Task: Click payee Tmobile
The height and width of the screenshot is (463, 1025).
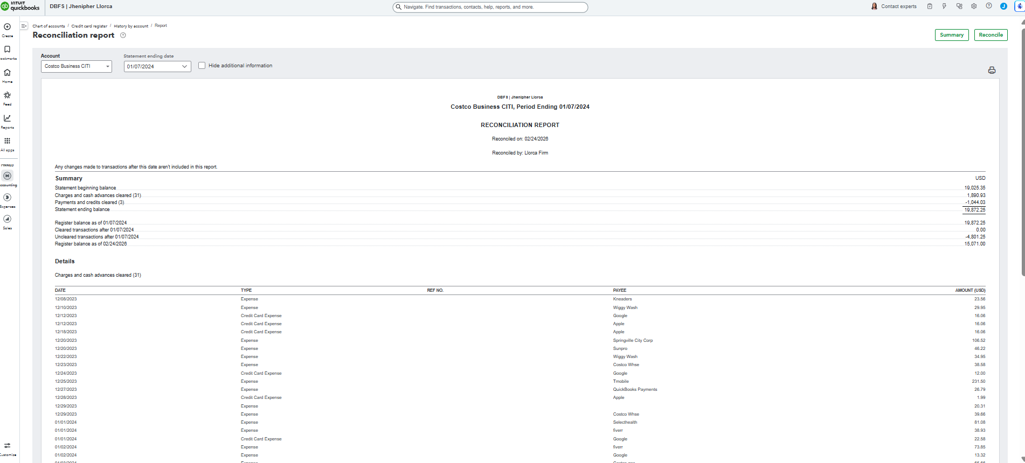Action: [x=621, y=381]
